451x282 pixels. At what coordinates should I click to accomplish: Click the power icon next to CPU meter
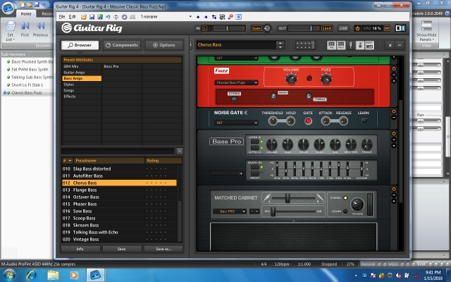pos(357,28)
